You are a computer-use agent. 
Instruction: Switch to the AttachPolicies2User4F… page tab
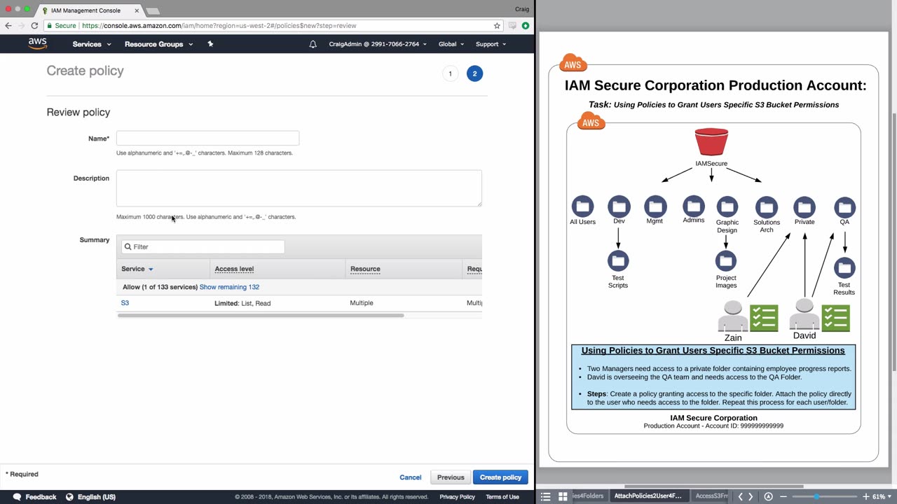click(648, 496)
